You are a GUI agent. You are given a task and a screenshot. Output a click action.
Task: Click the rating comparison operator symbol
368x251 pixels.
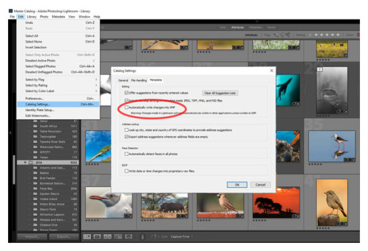(x=310, y=35)
